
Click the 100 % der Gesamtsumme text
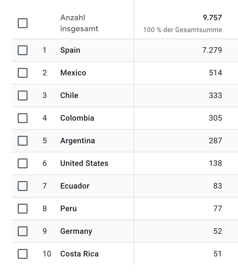183,30
